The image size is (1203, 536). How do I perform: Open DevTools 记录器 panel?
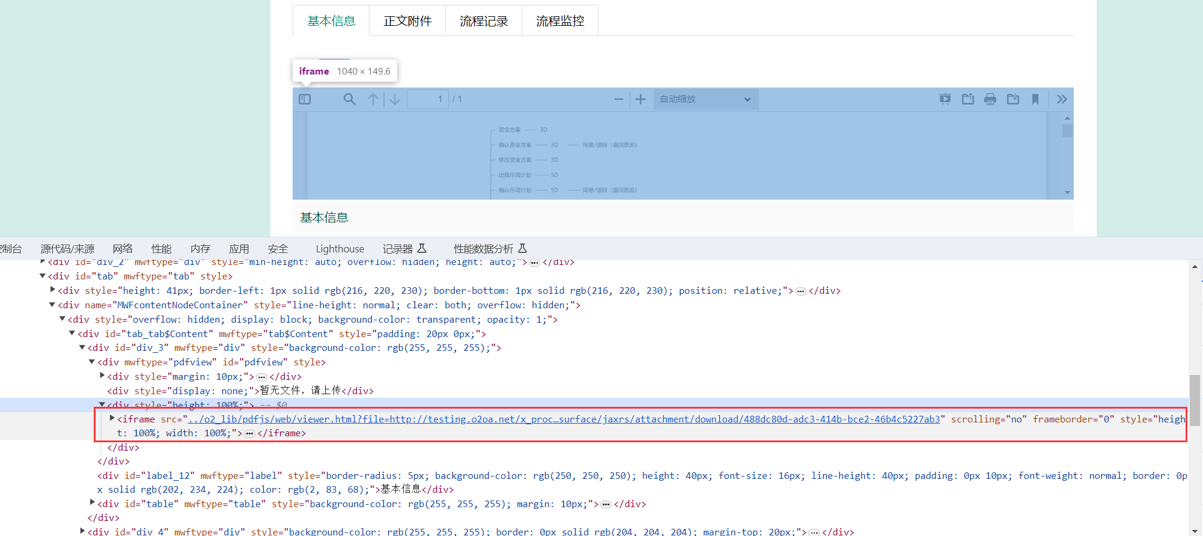[x=404, y=249]
